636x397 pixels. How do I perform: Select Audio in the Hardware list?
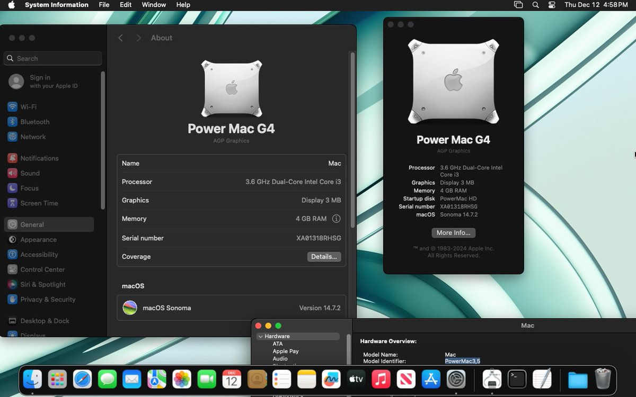click(280, 358)
